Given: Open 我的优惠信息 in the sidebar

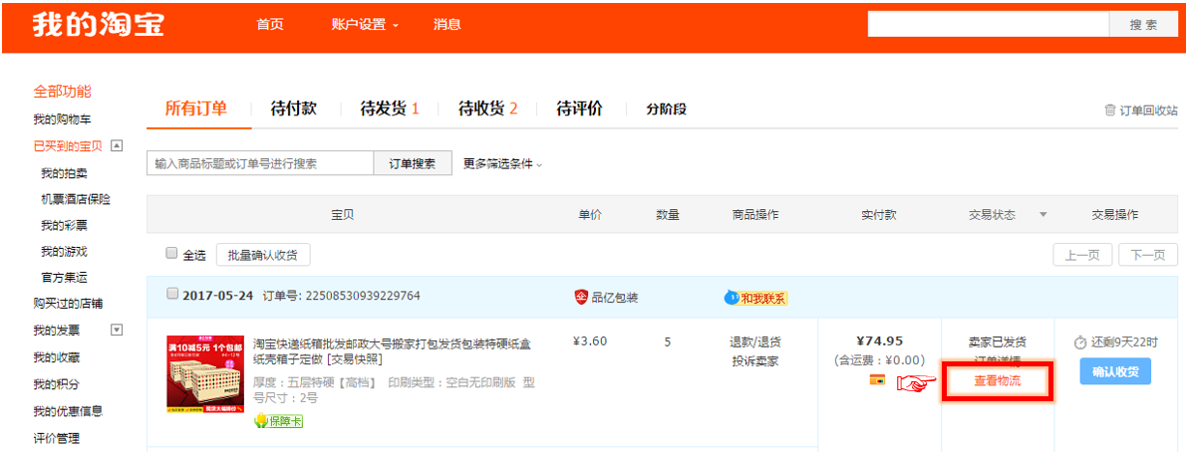Looking at the screenshot, I should pyautogui.click(x=68, y=411).
